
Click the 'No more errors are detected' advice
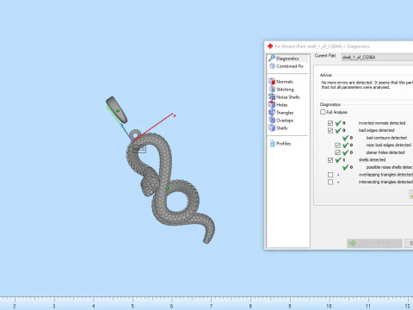click(x=367, y=84)
